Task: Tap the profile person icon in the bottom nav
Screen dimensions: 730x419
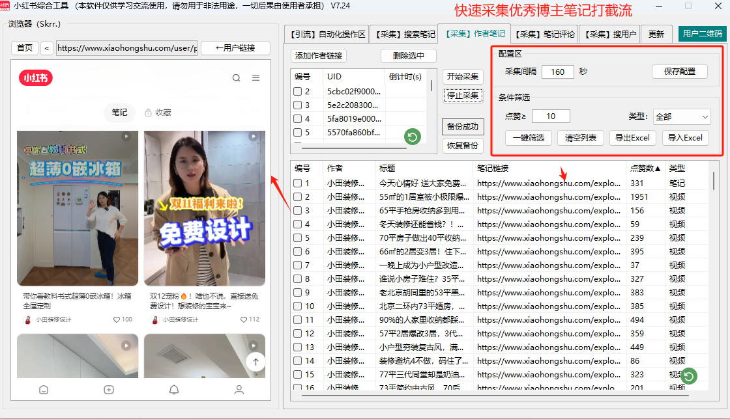Action: coord(239,390)
